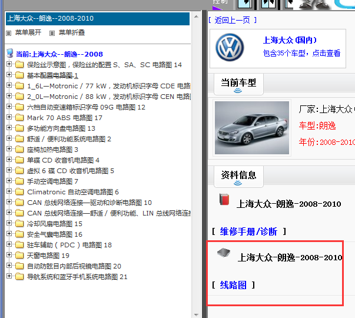The width and height of the screenshot is (355, 318).
Task: Click folder icon of 天窗电路图 19
Action: pyautogui.click(x=19, y=255)
